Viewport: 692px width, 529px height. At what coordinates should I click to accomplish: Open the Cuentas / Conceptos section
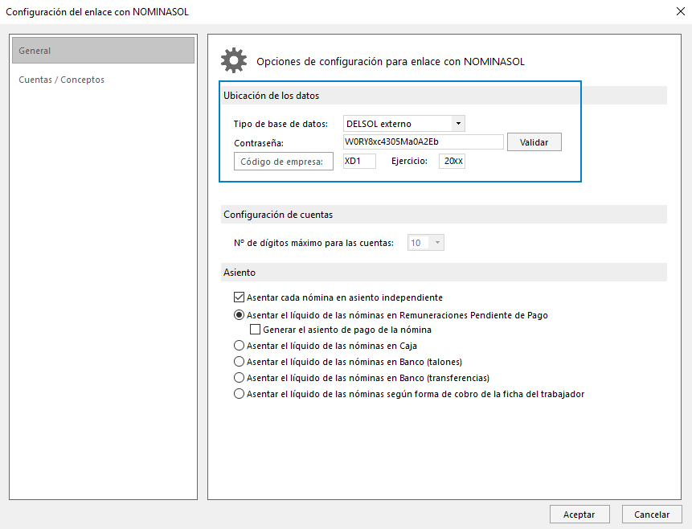[61, 80]
